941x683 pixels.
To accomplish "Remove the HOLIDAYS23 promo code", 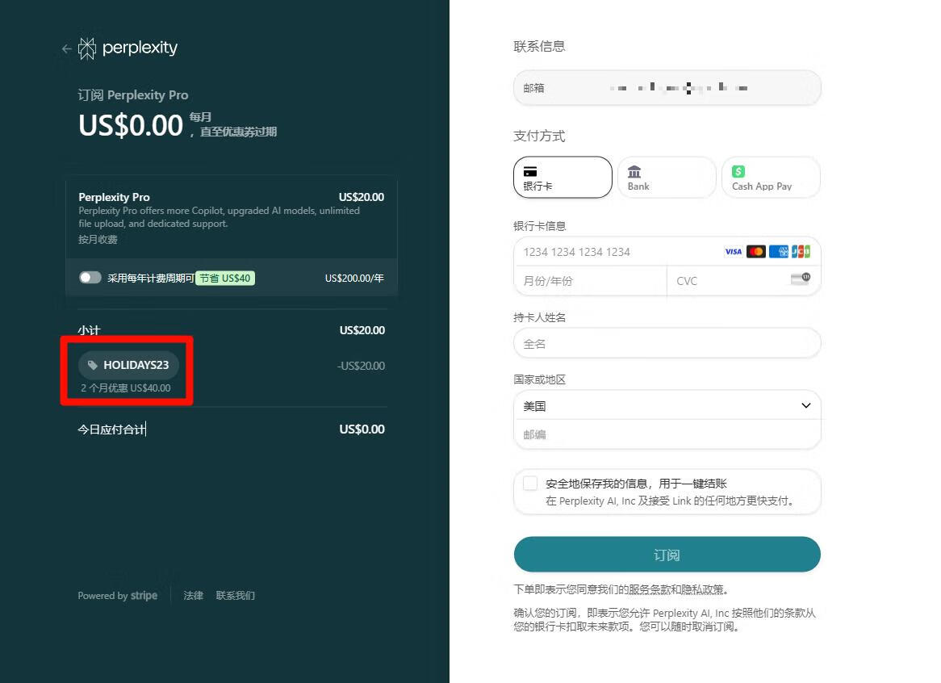I will [128, 365].
